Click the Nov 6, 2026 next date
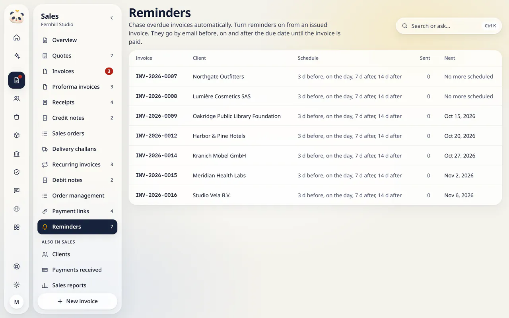This screenshot has height=318, width=509. [459, 195]
